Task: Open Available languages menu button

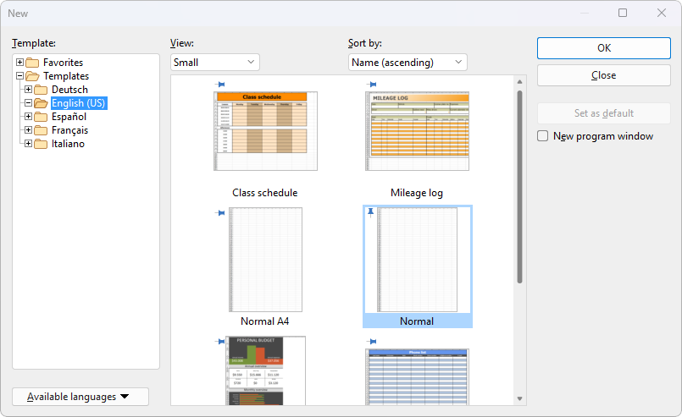Action: 80,397
